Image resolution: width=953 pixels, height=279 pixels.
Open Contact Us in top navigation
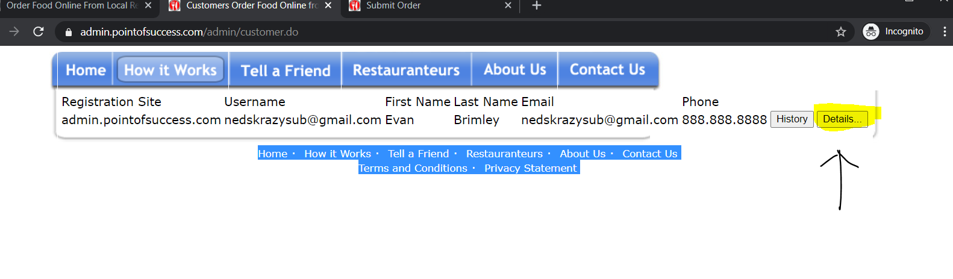[x=607, y=70]
